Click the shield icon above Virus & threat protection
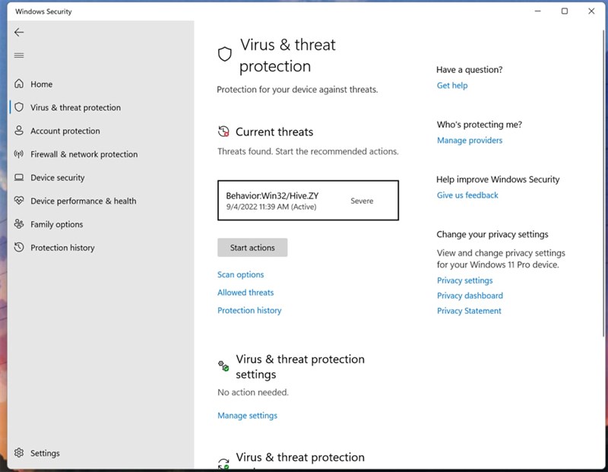 tap(224, 53)
